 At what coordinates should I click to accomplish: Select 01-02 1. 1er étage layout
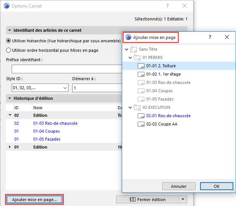pos(163,74)
